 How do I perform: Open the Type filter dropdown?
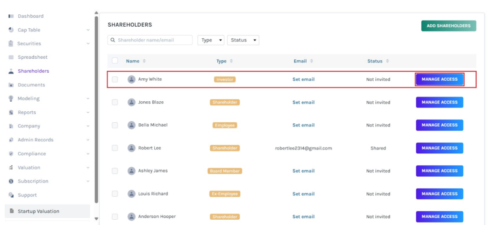point(211,40)
